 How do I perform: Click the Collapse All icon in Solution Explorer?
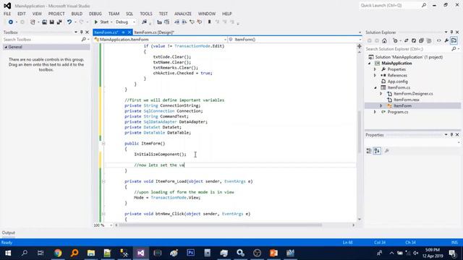pos(421,40)
